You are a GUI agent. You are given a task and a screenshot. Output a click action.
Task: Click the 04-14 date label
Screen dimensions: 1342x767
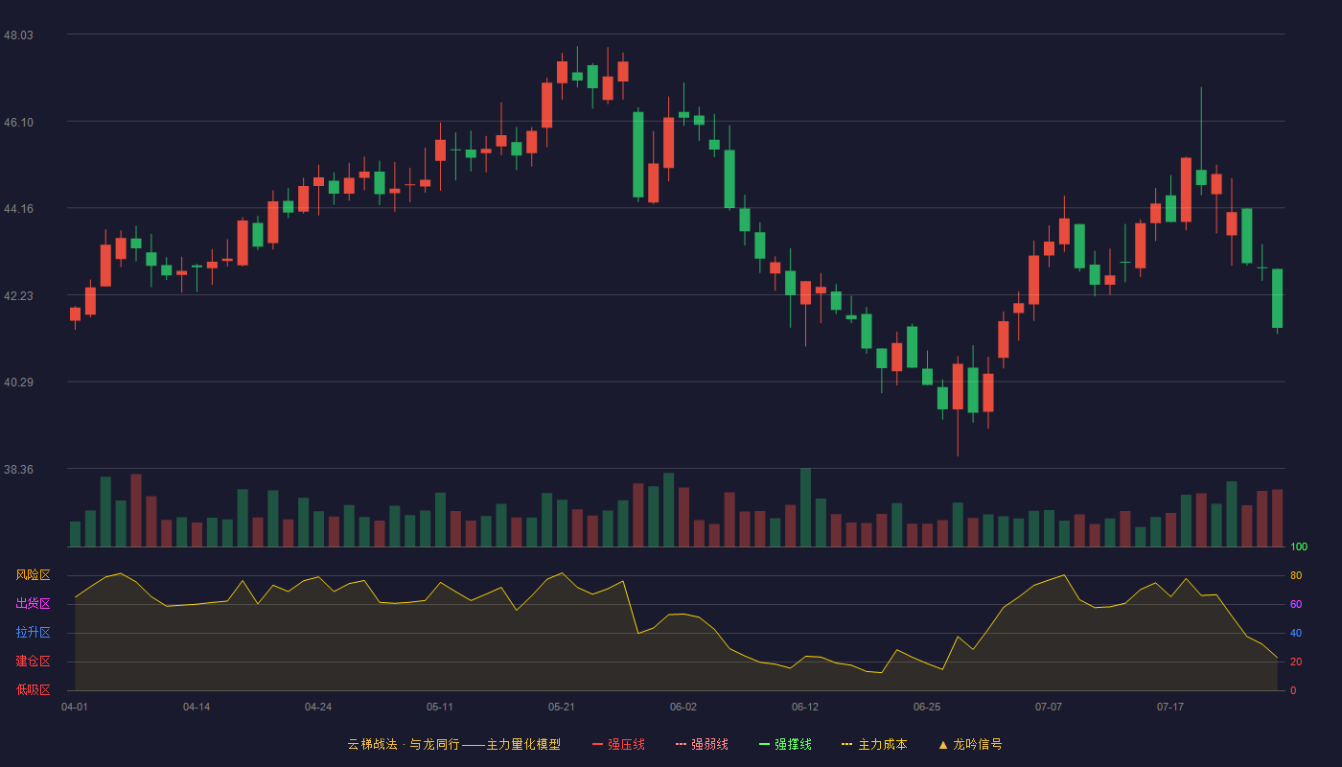(197, 707)
